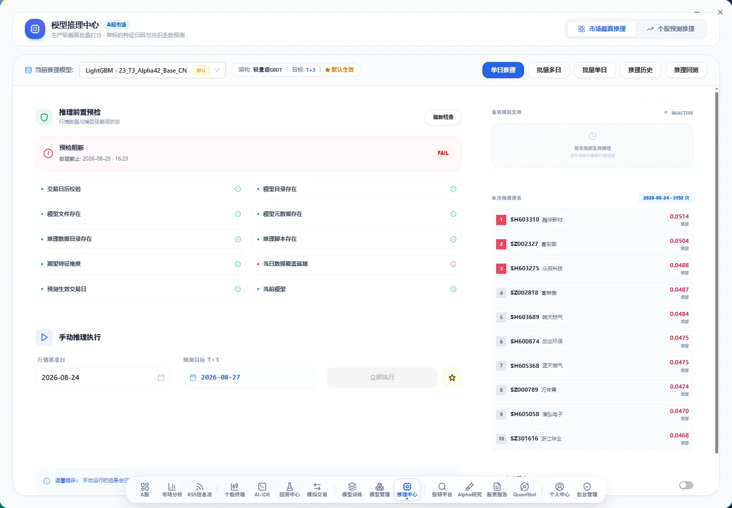Click the 立即执行 button
Image resolution: width=732 pixels, height=508 pixels.
[x=382, y=377]
